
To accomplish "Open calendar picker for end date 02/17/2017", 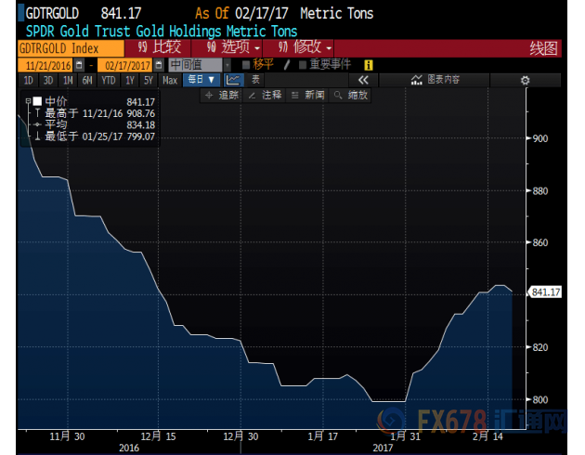I will (x=159, y=65).
